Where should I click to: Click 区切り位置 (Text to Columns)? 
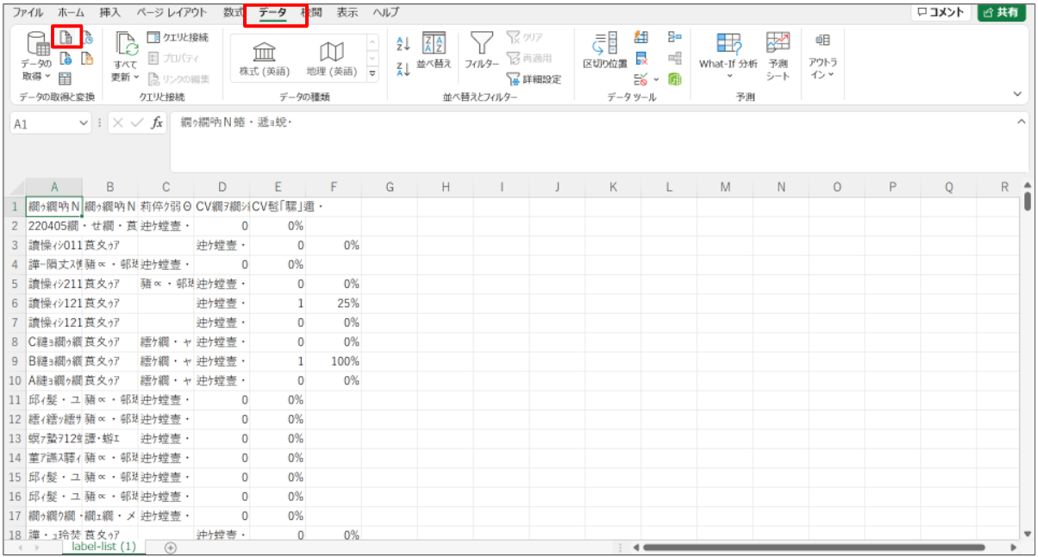pyautogui.click(x=605, y=52)
